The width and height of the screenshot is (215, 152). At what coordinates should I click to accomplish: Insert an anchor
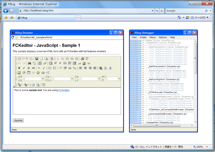click(110, 68)
